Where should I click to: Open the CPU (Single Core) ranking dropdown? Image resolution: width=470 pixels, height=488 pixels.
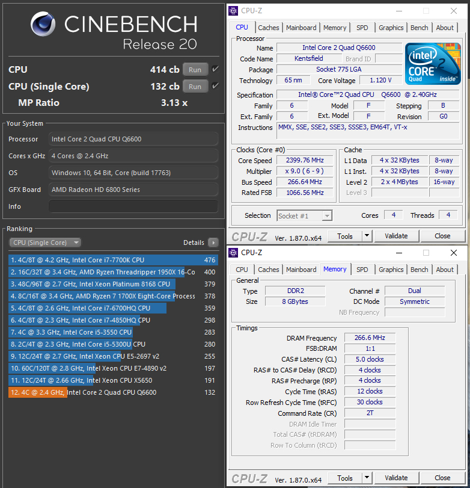45,242
